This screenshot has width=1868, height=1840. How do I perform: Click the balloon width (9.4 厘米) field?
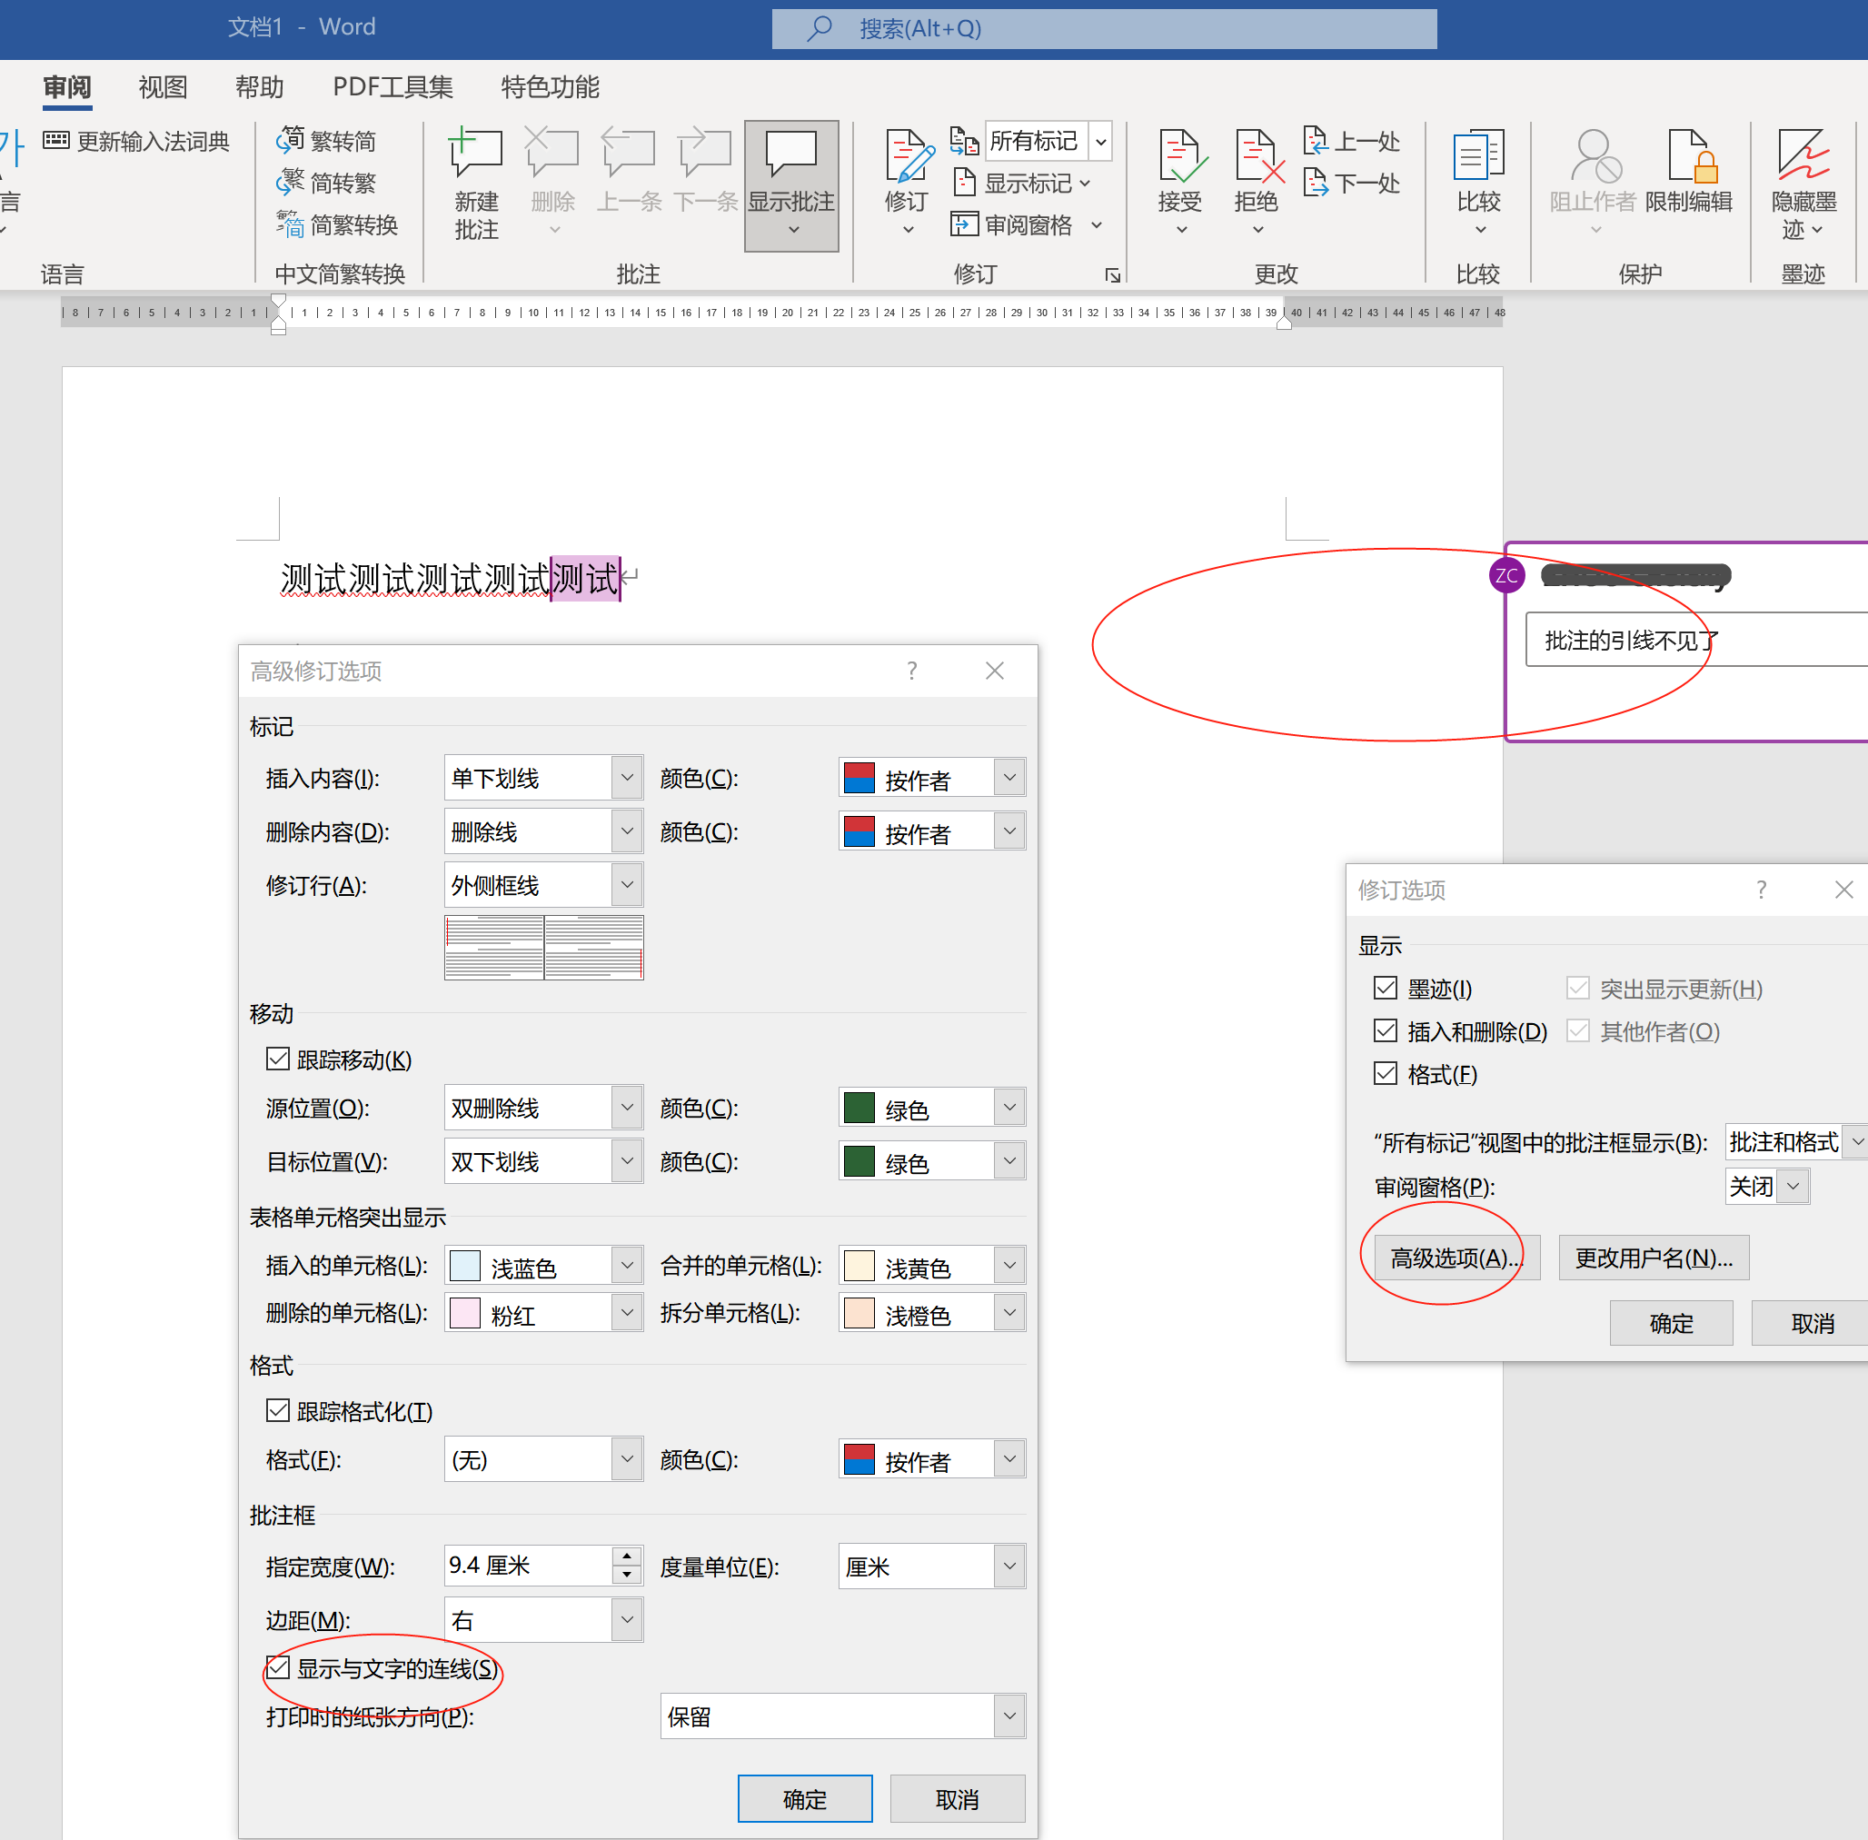coord(529,1566)
